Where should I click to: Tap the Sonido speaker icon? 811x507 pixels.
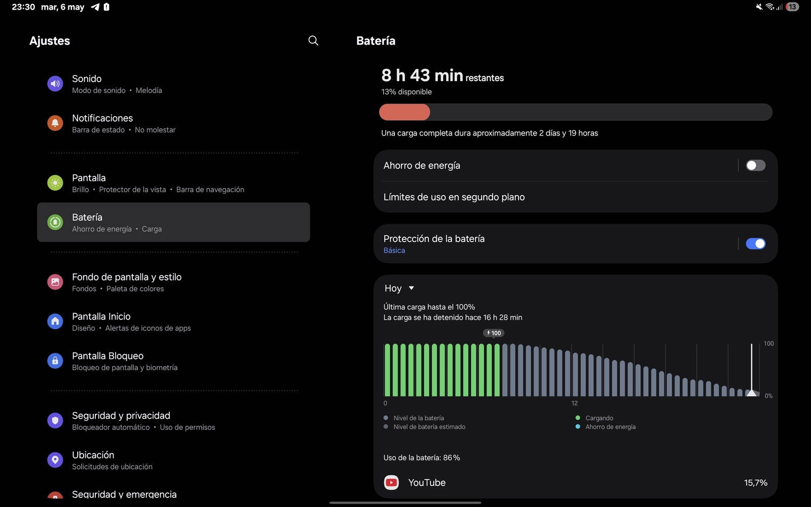point(55,84)
